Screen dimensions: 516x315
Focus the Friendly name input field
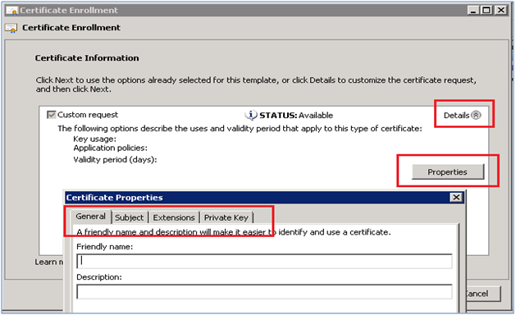coord(264,261)
